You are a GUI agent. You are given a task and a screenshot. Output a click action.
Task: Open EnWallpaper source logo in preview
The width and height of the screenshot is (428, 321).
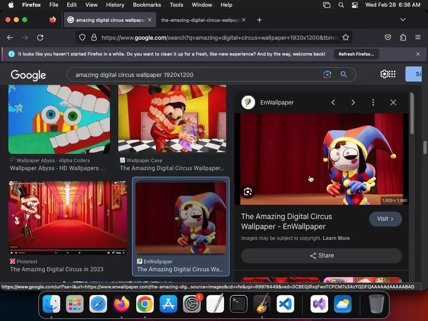coord(248,102)
